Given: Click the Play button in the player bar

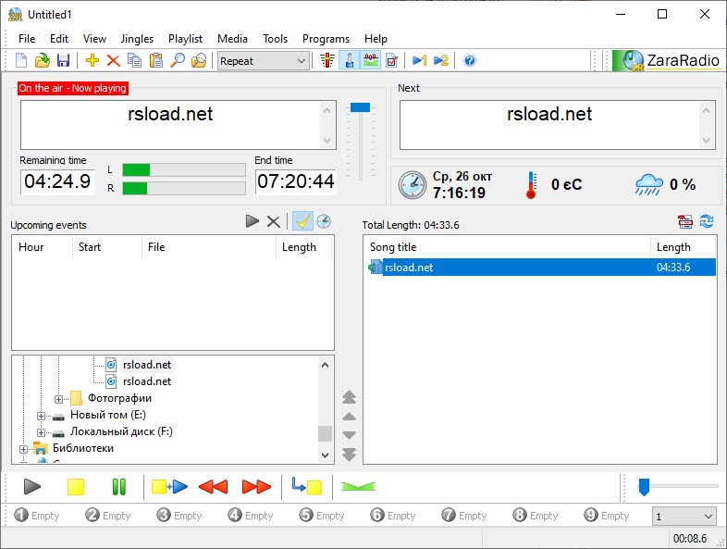Looking at the screenshot, I should [x=32, y=487].
